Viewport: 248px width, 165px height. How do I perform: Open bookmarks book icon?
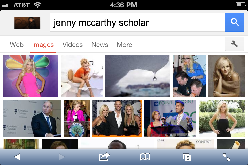pyautogui.click(x=145, y=157)
